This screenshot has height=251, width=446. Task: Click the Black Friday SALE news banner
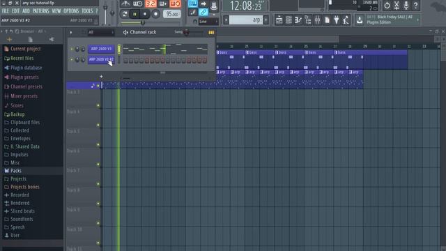pos(392,20)
